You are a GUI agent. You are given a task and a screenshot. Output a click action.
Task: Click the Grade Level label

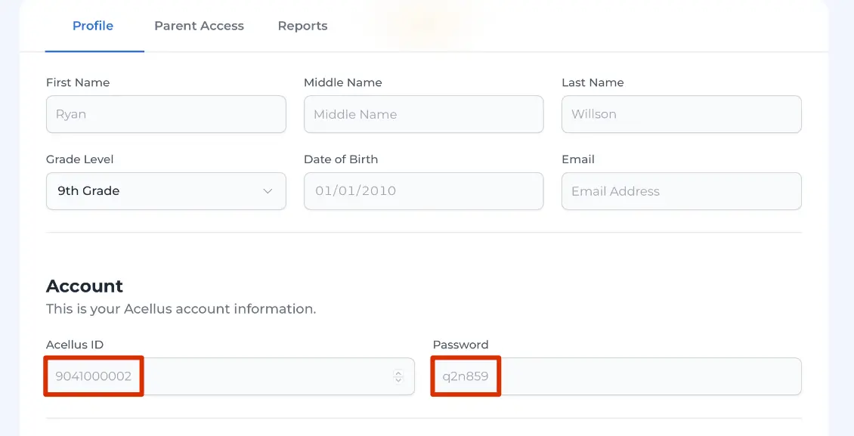[79, 159]
